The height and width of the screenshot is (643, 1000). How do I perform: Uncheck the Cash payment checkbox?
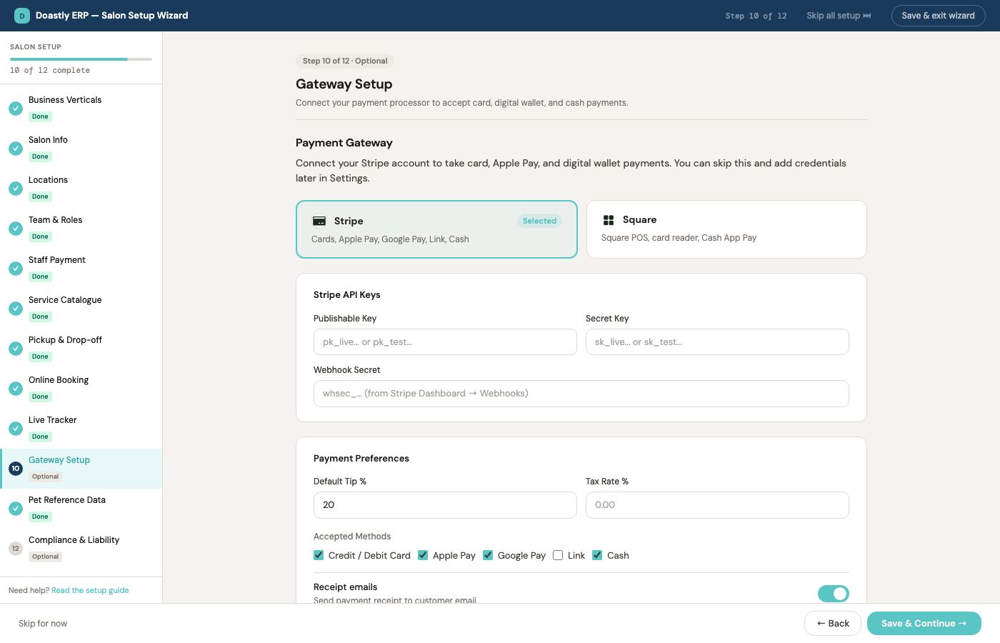pyautogui.click(x=597, y=555)
